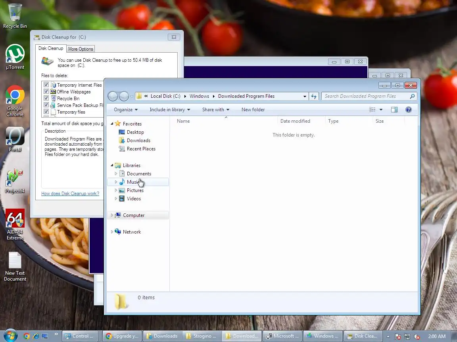Click the Action Center flag tray icon
Image resolution: width=457 pixels, height=342 pixels.
[x=398, y=336]
